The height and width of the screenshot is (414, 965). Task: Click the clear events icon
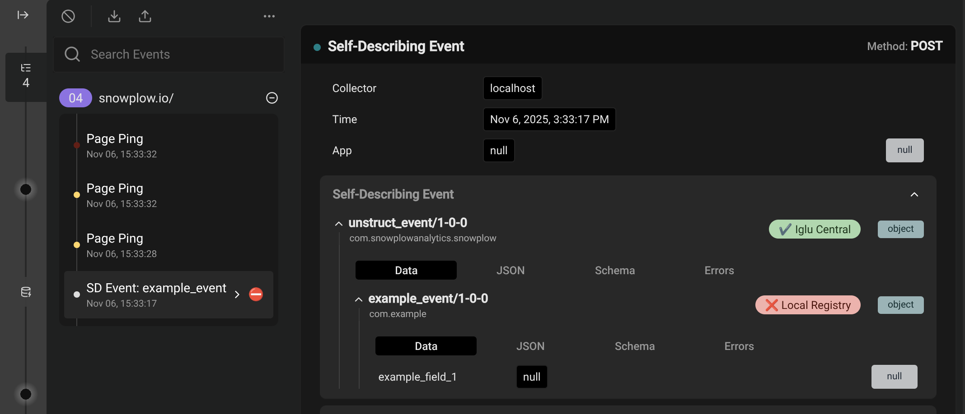click(x=68, y=16)
